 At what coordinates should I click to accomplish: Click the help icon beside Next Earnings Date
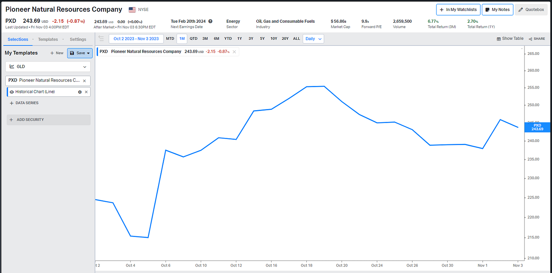tap(210, 21)
